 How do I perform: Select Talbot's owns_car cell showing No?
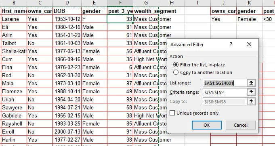(40, 43)
